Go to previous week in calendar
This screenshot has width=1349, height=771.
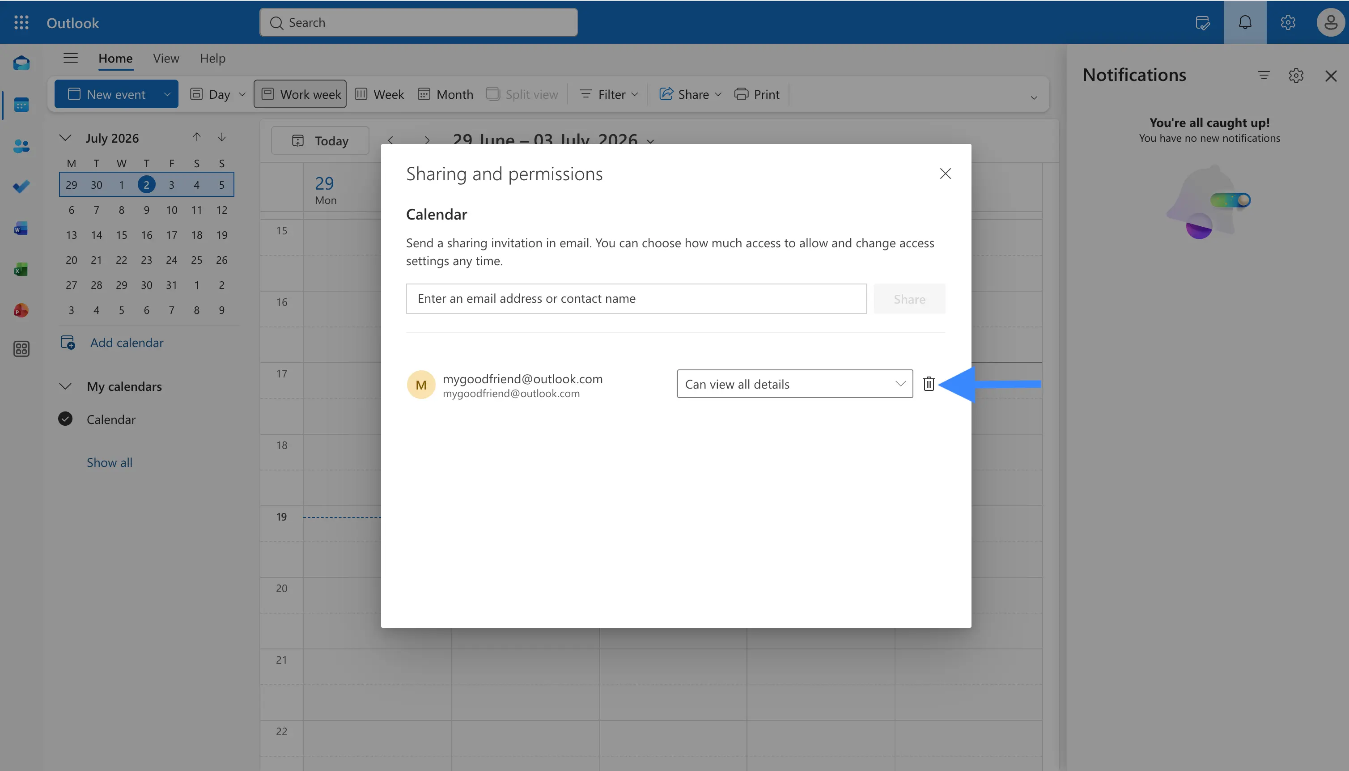pyautogui.click(x=390, y=140)
